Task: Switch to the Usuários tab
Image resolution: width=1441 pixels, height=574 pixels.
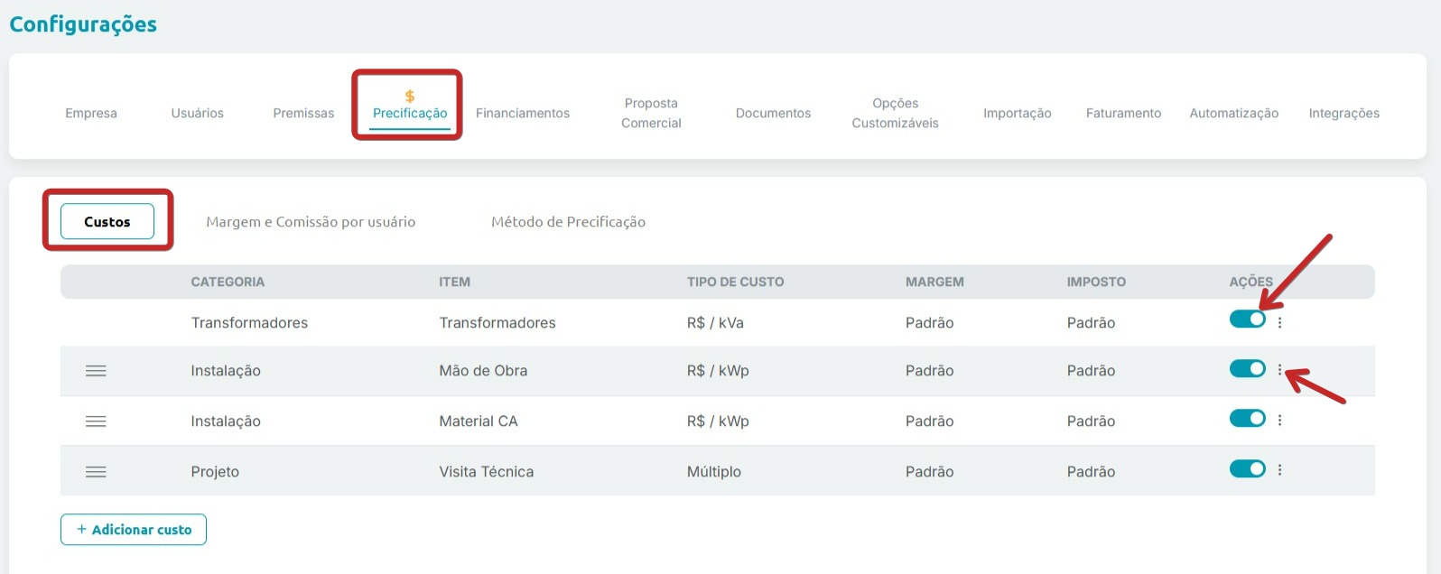Action: click(x=197, y=113)
